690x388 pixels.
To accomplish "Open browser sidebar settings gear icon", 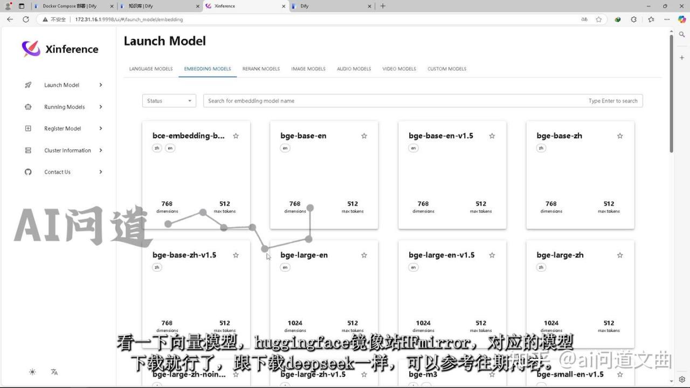I will tap(682, 379).
